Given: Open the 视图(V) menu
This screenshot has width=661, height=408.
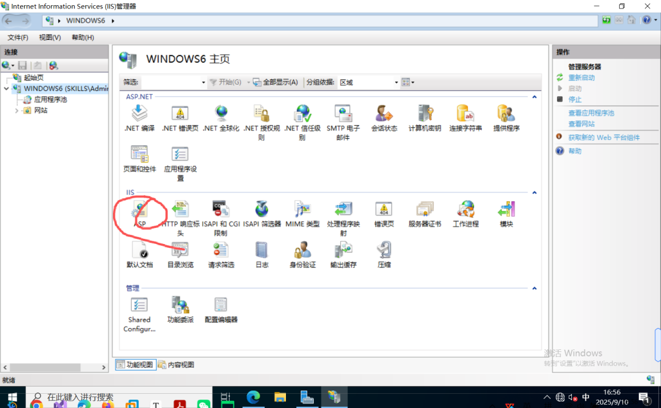Looking at the screenshot, I should pos(50,37).
